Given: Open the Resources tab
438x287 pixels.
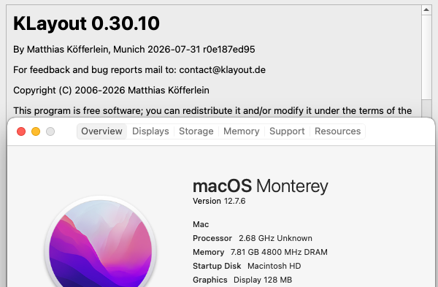Looking at the screenshot, I should point(337,131).
